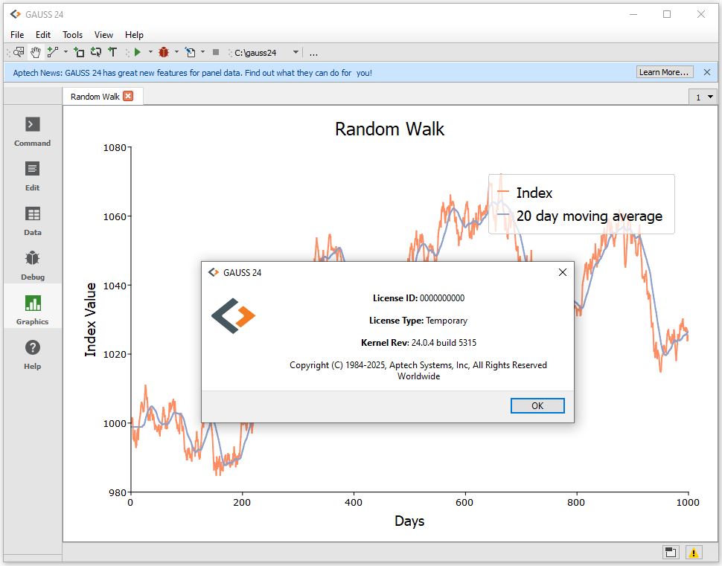Select the pan hand tool
The image size is (722, 566).
(35, 52)
